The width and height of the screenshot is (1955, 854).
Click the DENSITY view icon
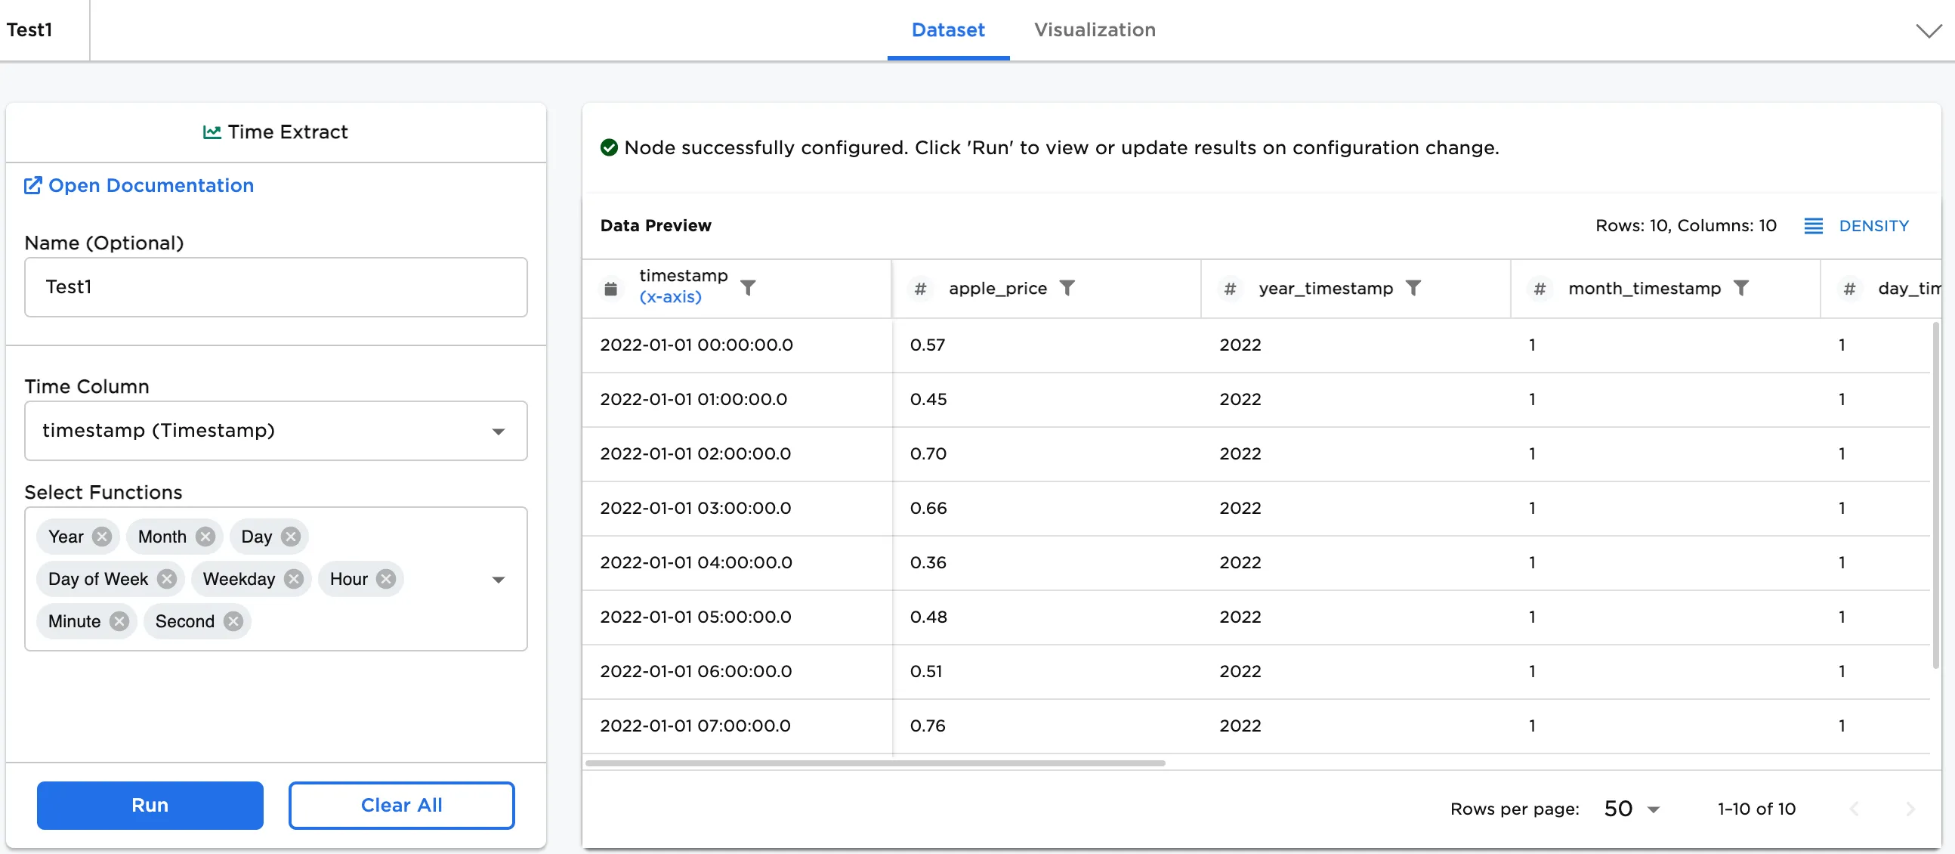[1814, 225]
